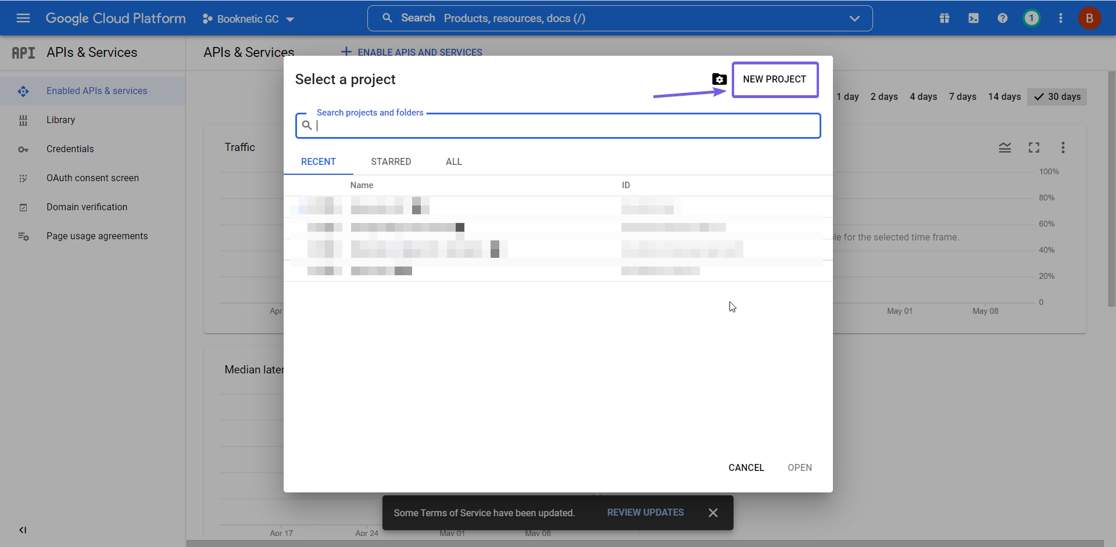The width and height of the screenshot is (1116, 547).
Task: Switch to the STARRED tab
Action: [391, 161]
